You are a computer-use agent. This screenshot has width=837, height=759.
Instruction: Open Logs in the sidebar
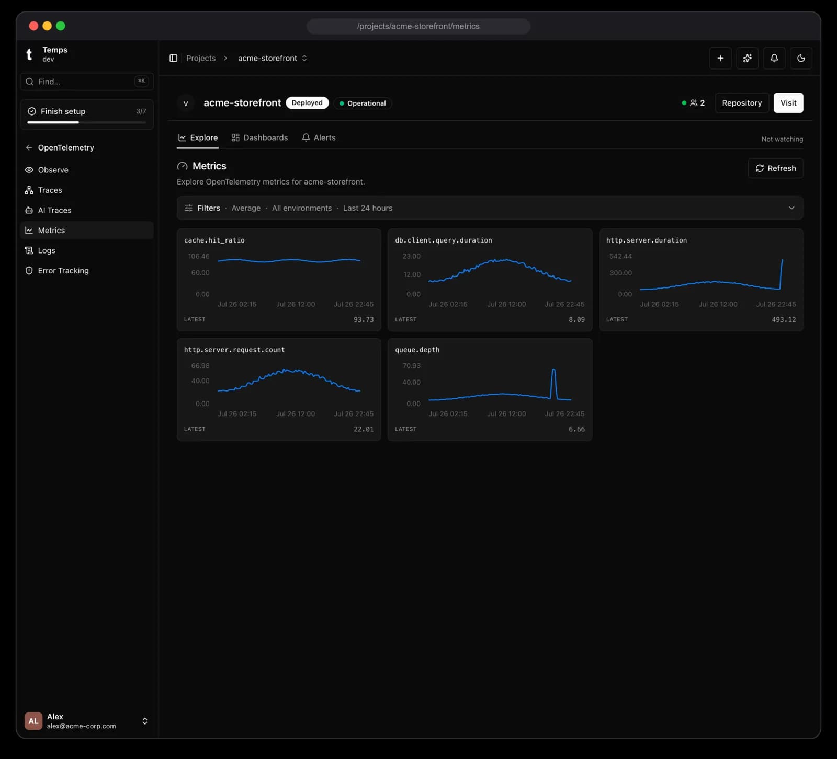87,250
